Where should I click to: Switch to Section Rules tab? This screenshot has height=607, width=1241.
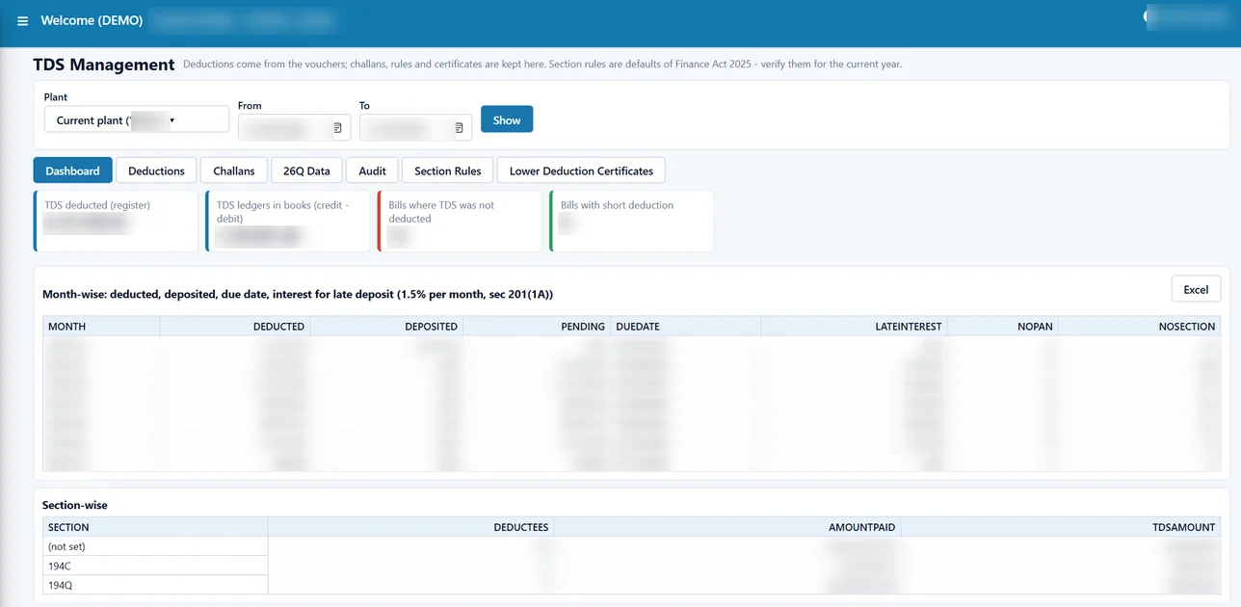coord(448,171)
